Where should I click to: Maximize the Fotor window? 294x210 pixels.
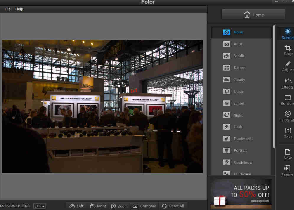point(285,1)
